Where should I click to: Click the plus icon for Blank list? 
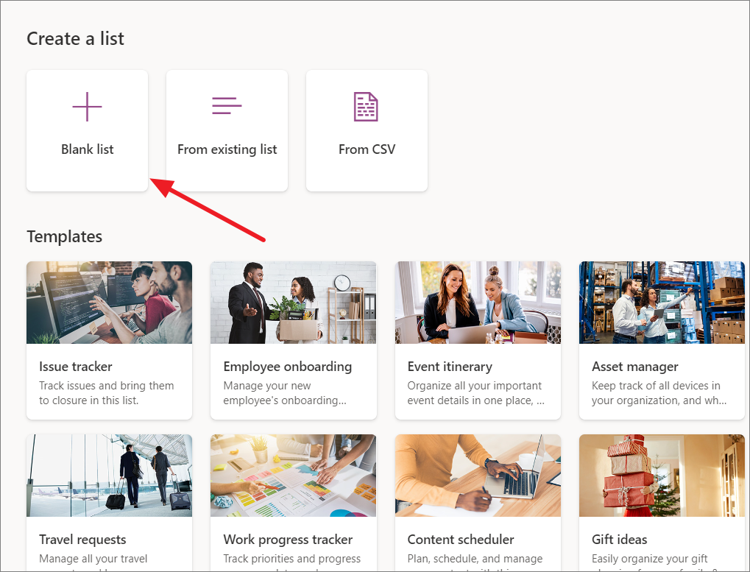87,107
